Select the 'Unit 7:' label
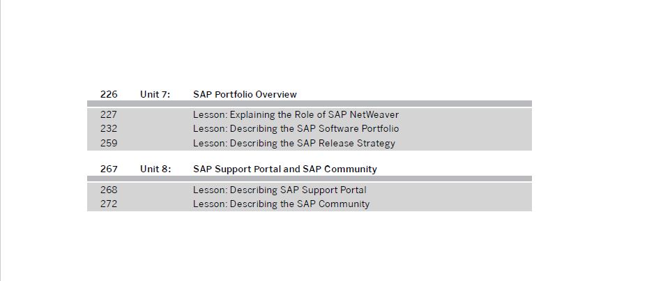The height and width of the screenshot is (281, 647). tap(155, 95)
